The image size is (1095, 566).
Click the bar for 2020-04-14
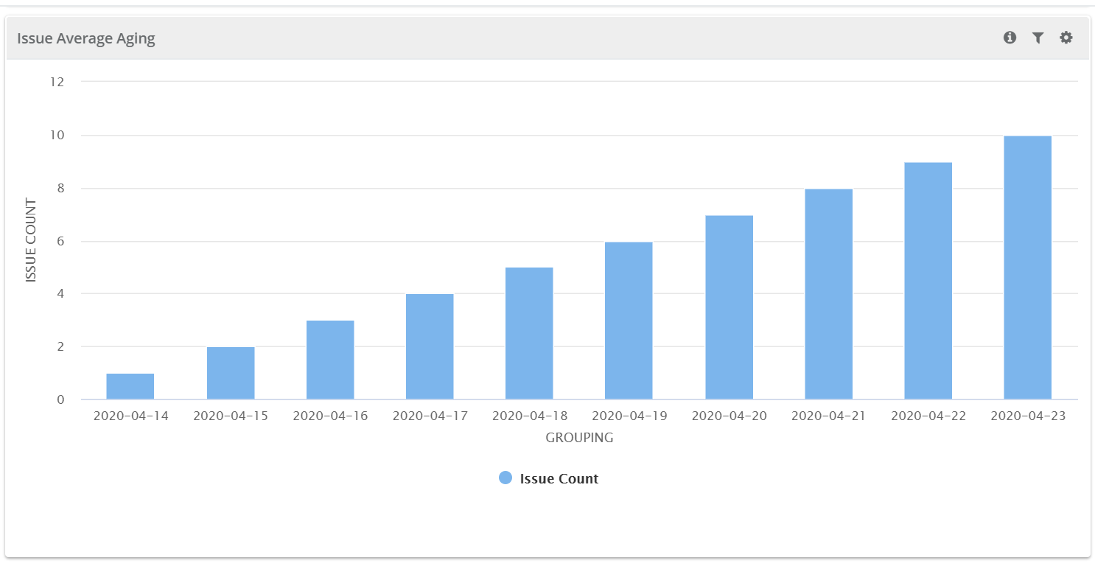coord(130,386)
